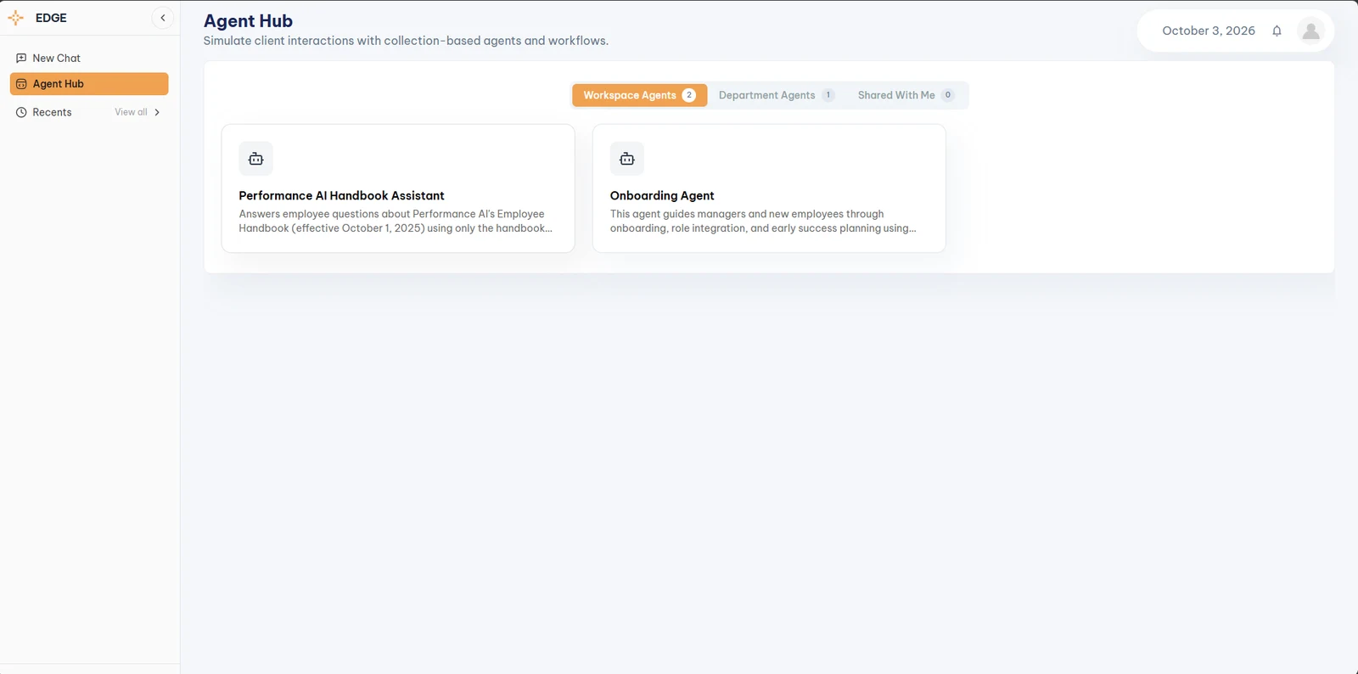This screenshot has width=1358, height=674.
Task: Click the Workspace Agents count badge
Action: click(x=688, y=95)
